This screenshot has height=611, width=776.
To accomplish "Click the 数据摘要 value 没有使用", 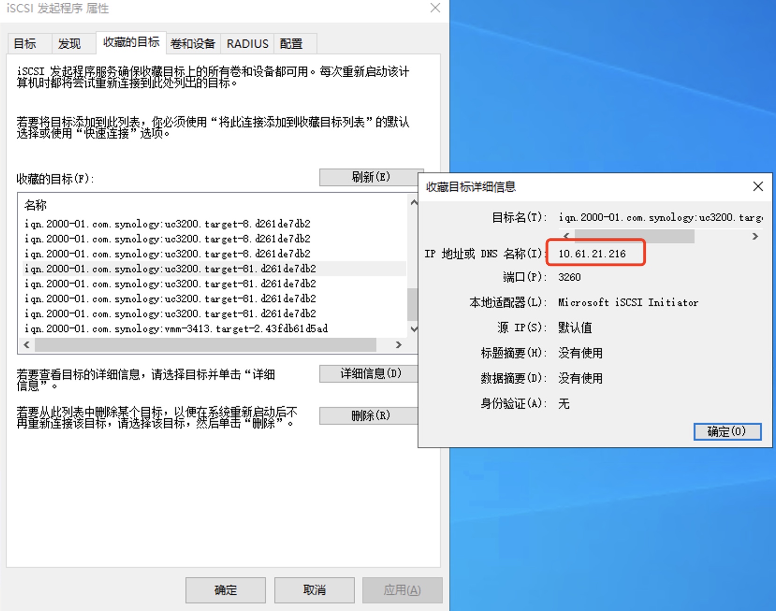I will click(x=580, y=378).
